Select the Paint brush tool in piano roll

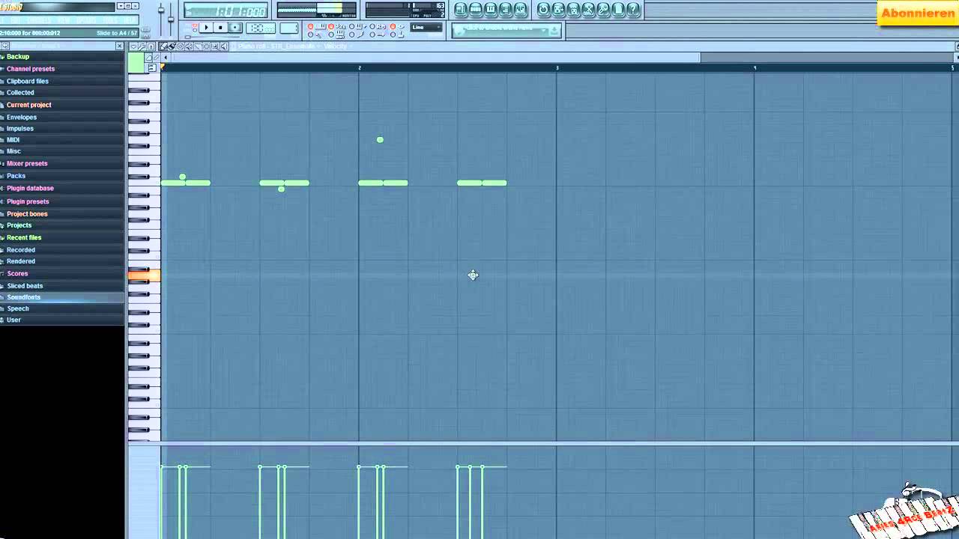coord(172,46)
